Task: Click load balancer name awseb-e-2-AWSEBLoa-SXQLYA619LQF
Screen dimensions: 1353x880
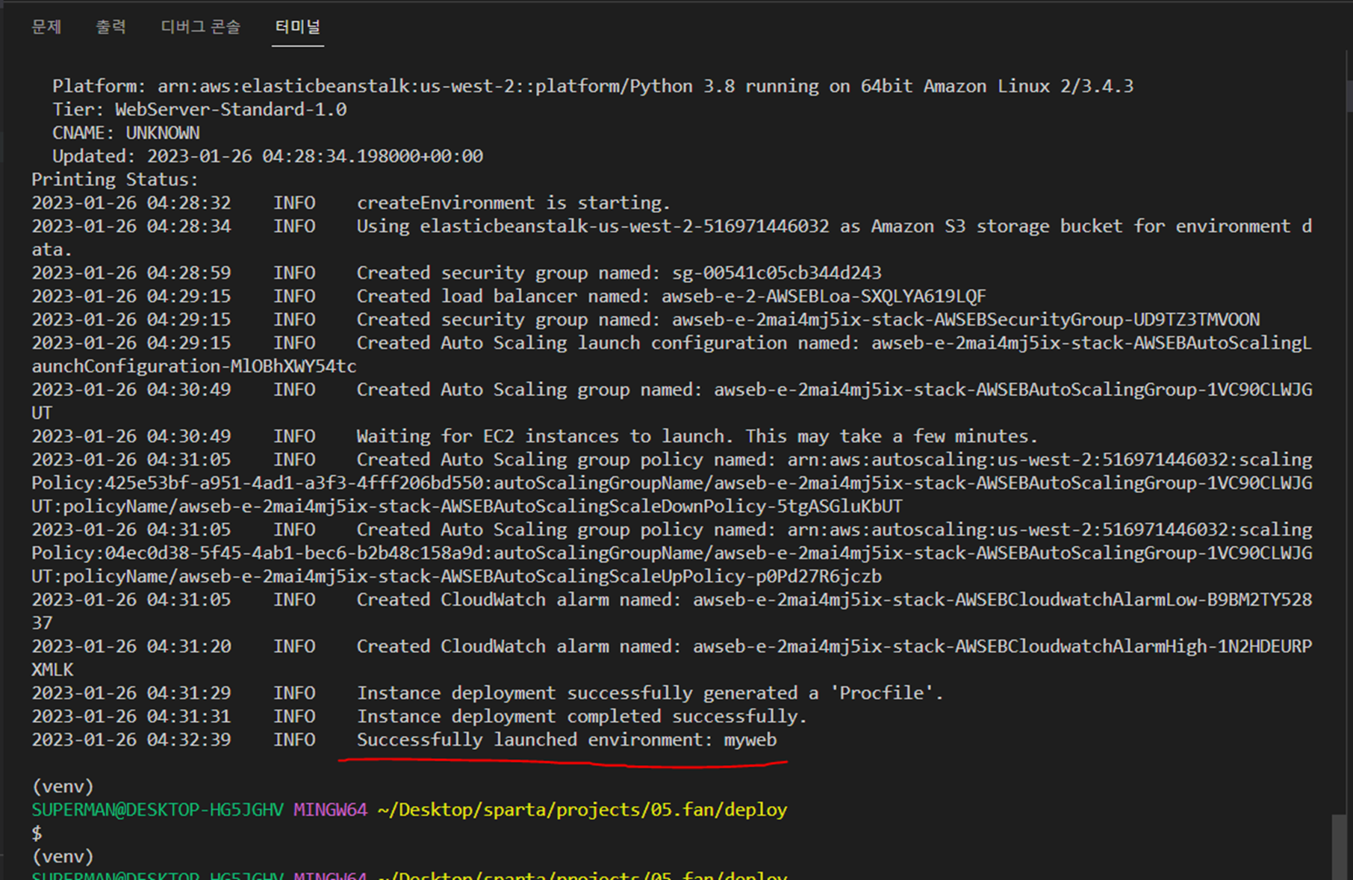Action: coord(824,296)
